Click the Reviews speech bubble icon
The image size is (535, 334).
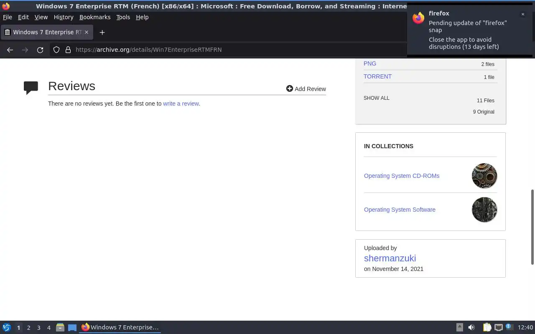click(31, 88)
